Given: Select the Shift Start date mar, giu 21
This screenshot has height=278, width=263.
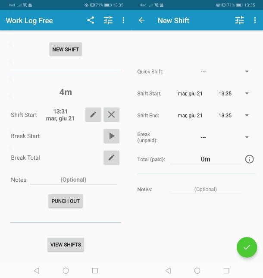Looking at the screenshot, I should tap(190, 93).
